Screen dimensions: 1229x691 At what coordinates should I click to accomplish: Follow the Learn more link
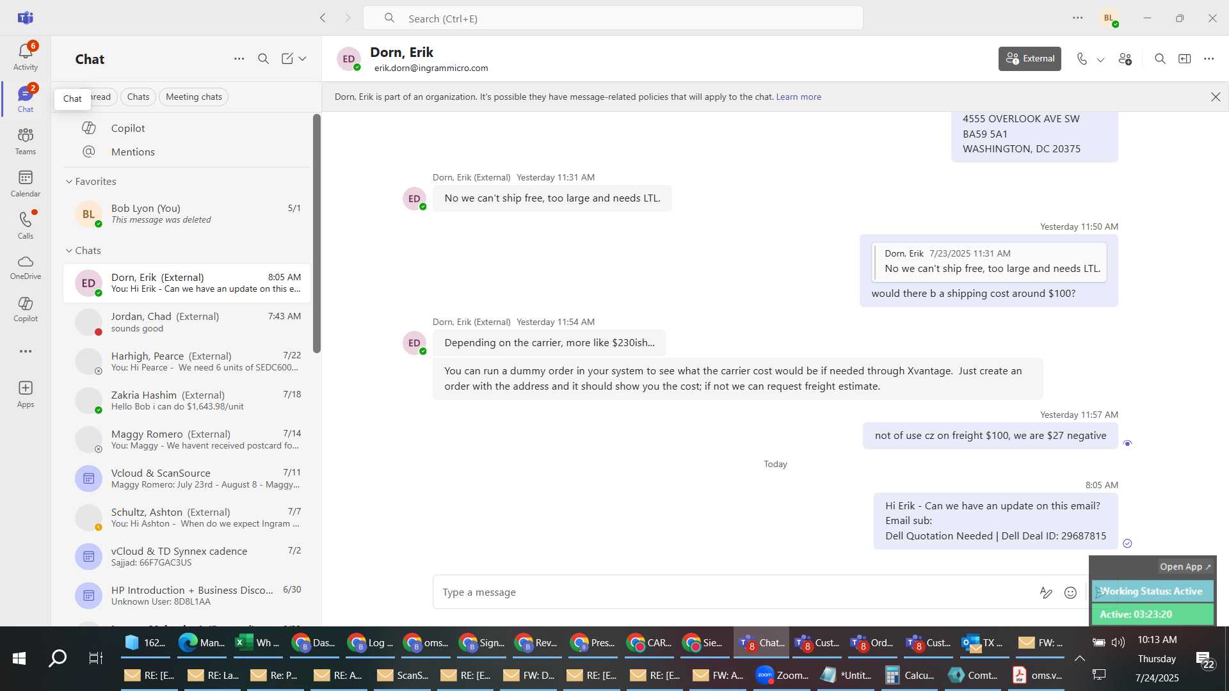pyautogui.click(x=799, y=97)
